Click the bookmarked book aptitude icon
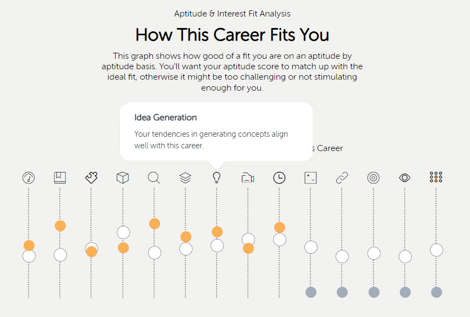This screenshot has width=470, height=317. click(60, 177)
